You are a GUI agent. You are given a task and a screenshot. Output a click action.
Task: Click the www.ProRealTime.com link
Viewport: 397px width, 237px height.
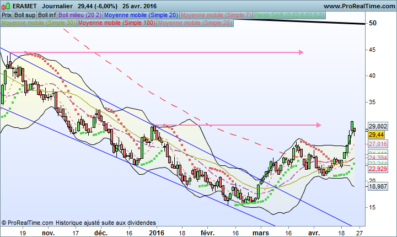[x=359, y=6]
